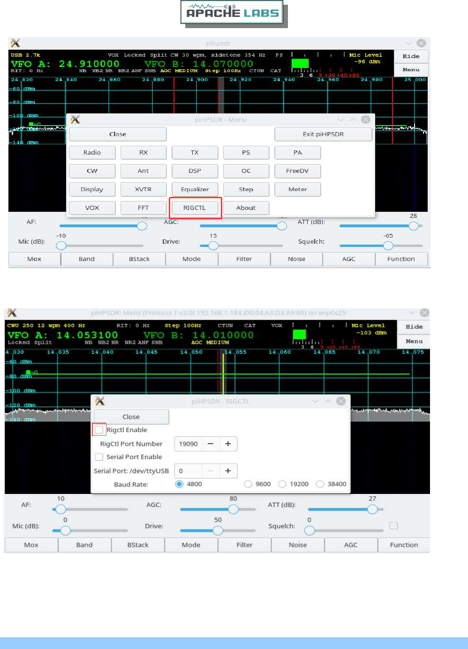Adjust AF slider in upper window
Viewport: 468px width, 649px height.
101,226
